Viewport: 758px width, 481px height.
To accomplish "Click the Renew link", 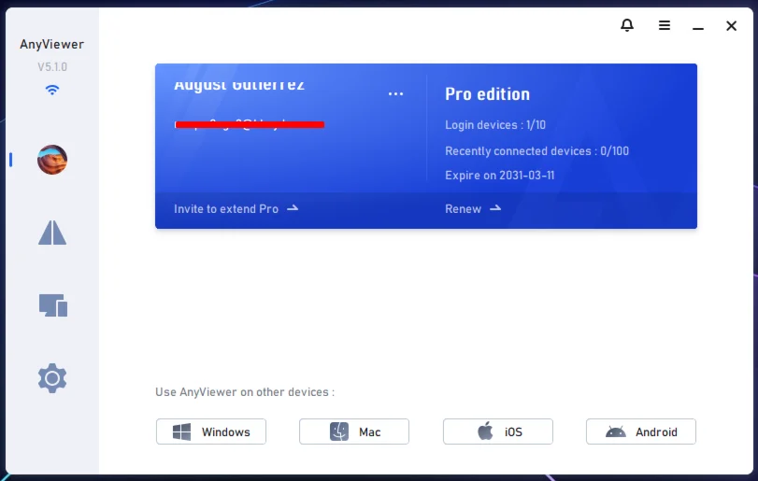I will click(x=463, y=208).
